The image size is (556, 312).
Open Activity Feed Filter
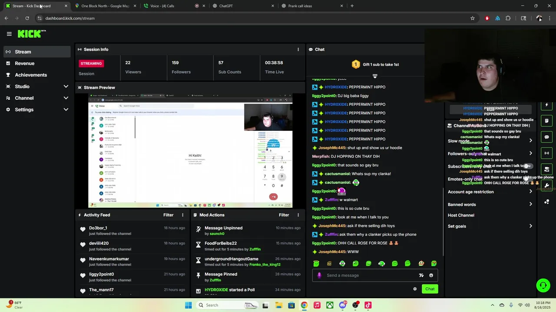(x=169, y=215)
